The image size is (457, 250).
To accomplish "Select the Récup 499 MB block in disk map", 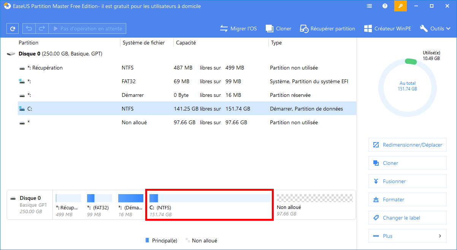I will pos(68,205).
